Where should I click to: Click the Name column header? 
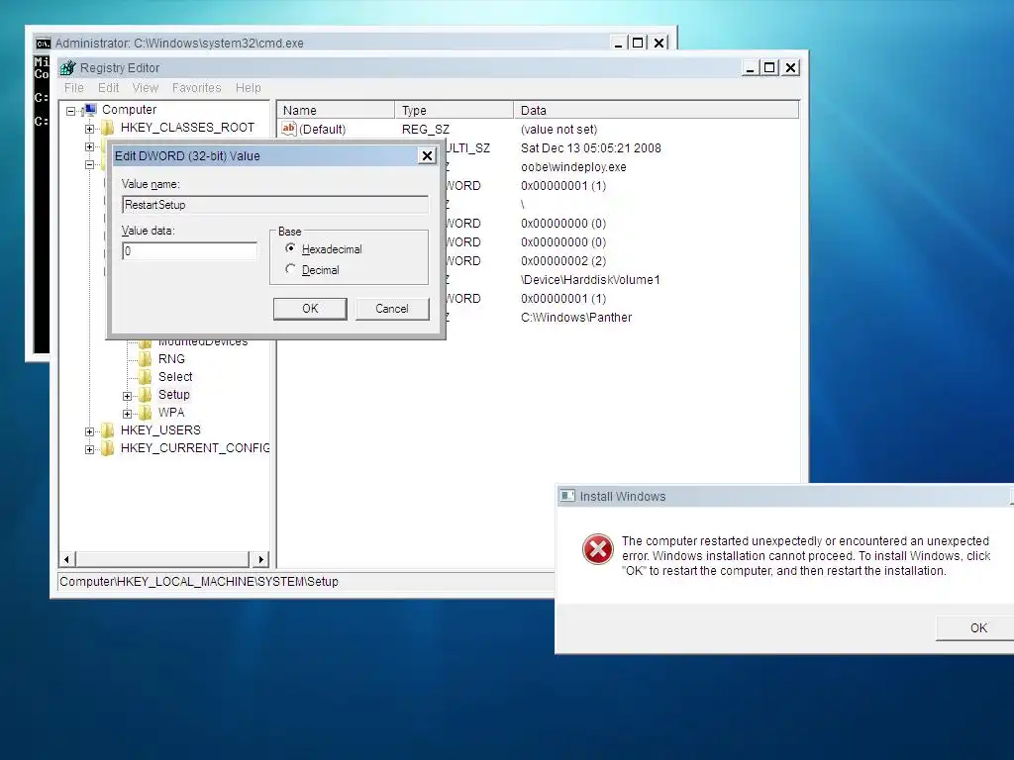336,111
